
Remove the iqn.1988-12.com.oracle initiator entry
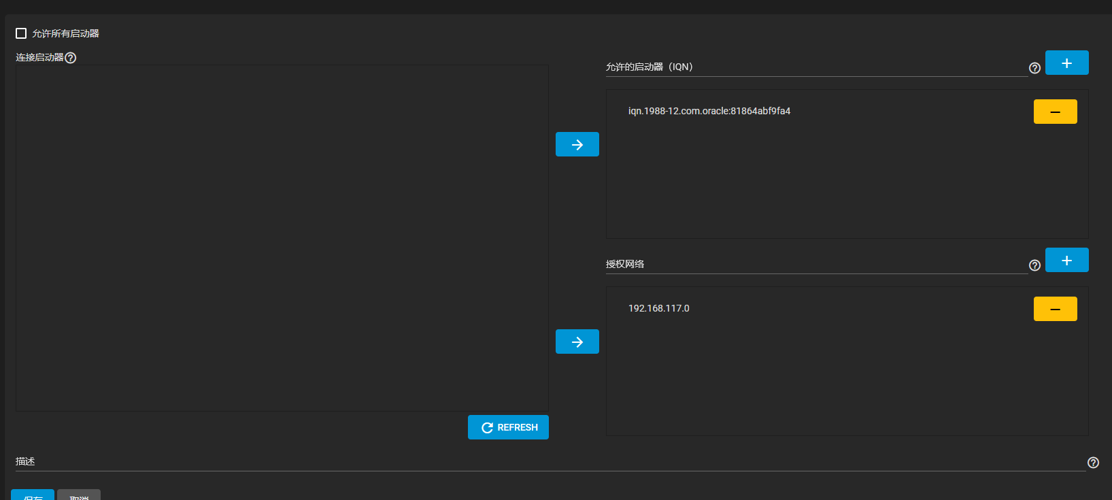[1055, 112]
